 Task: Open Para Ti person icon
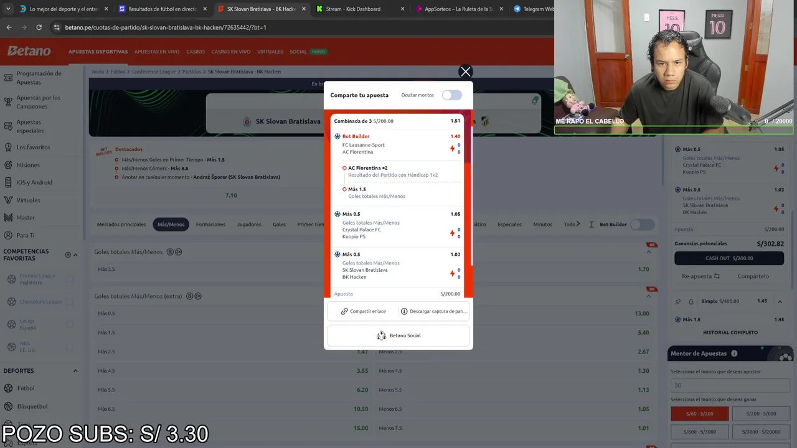[8, 235]
